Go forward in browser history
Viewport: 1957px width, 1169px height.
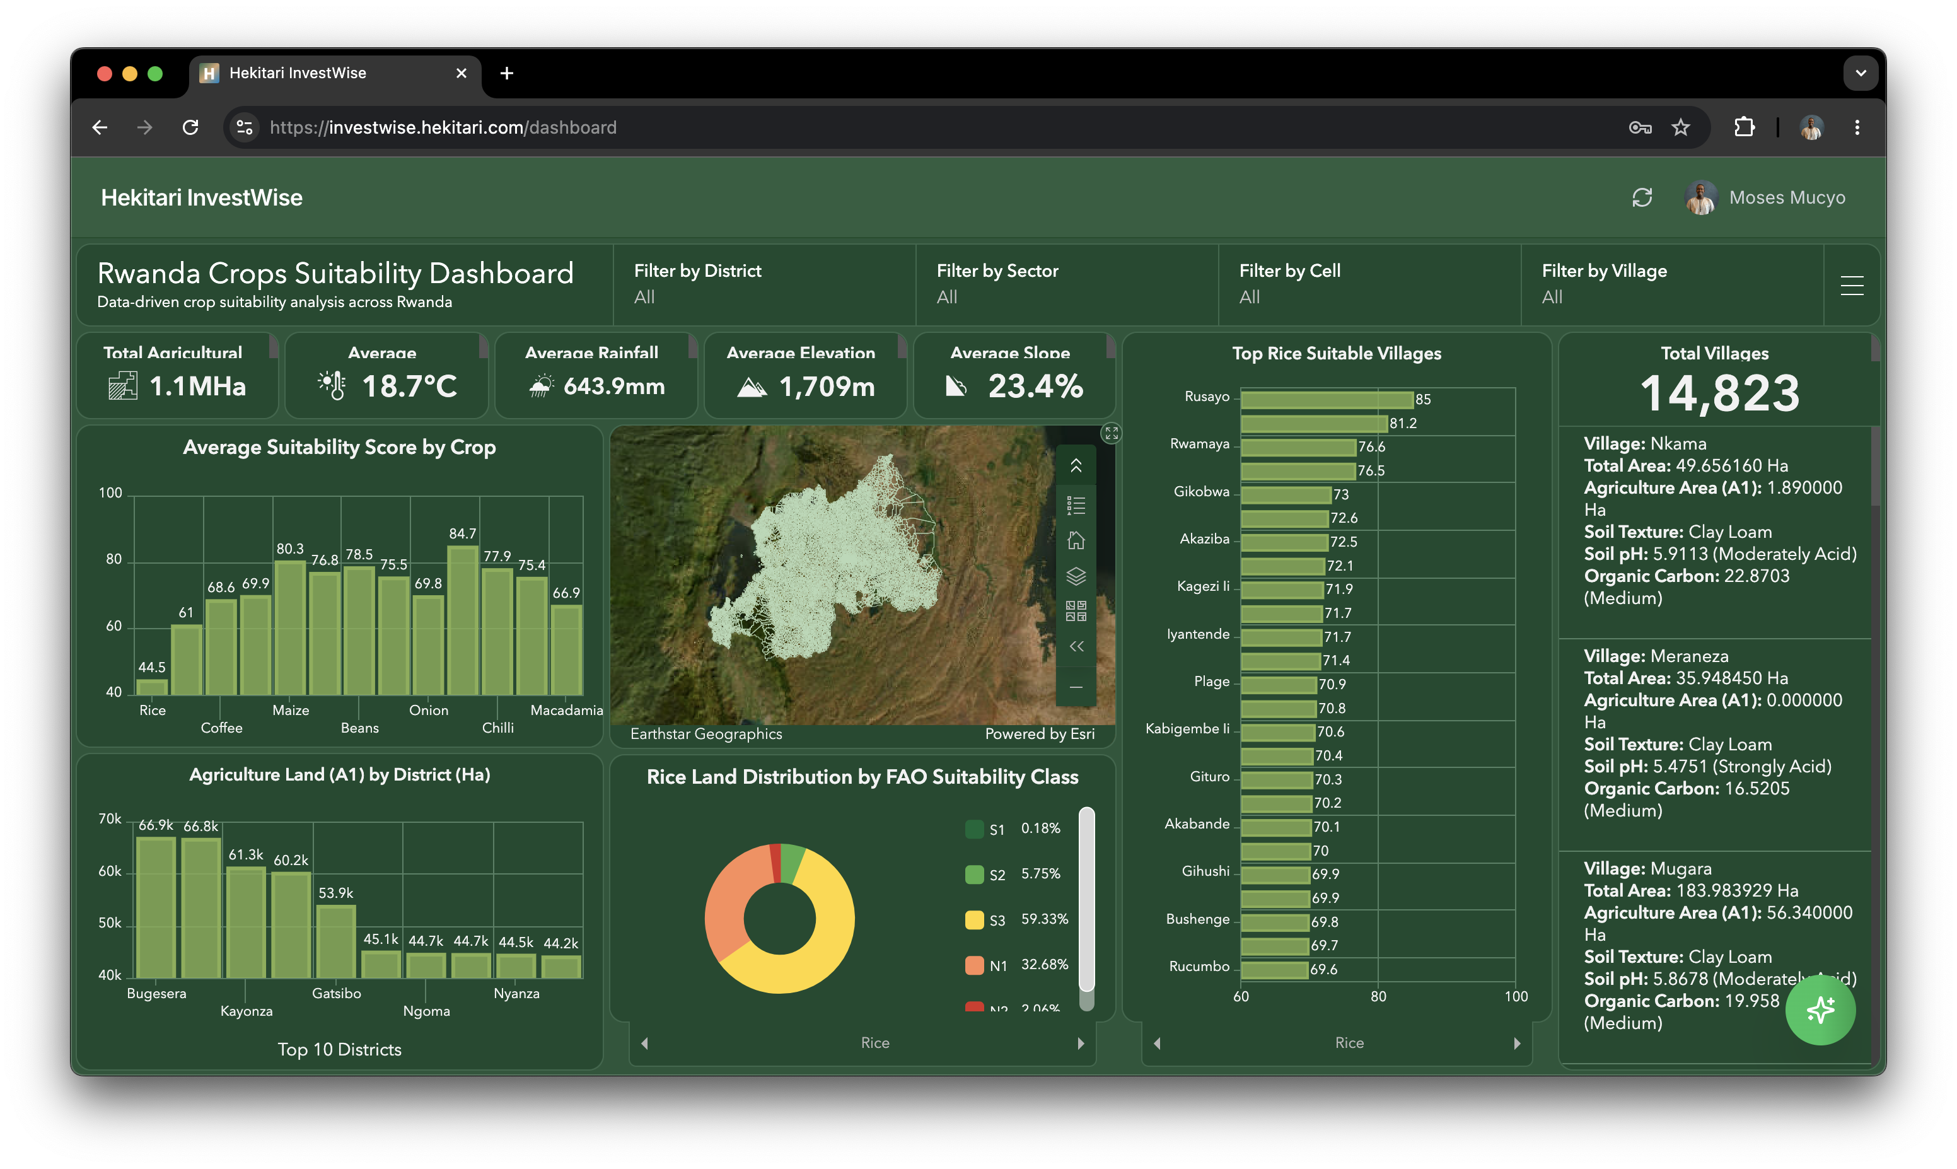point(144,127)
